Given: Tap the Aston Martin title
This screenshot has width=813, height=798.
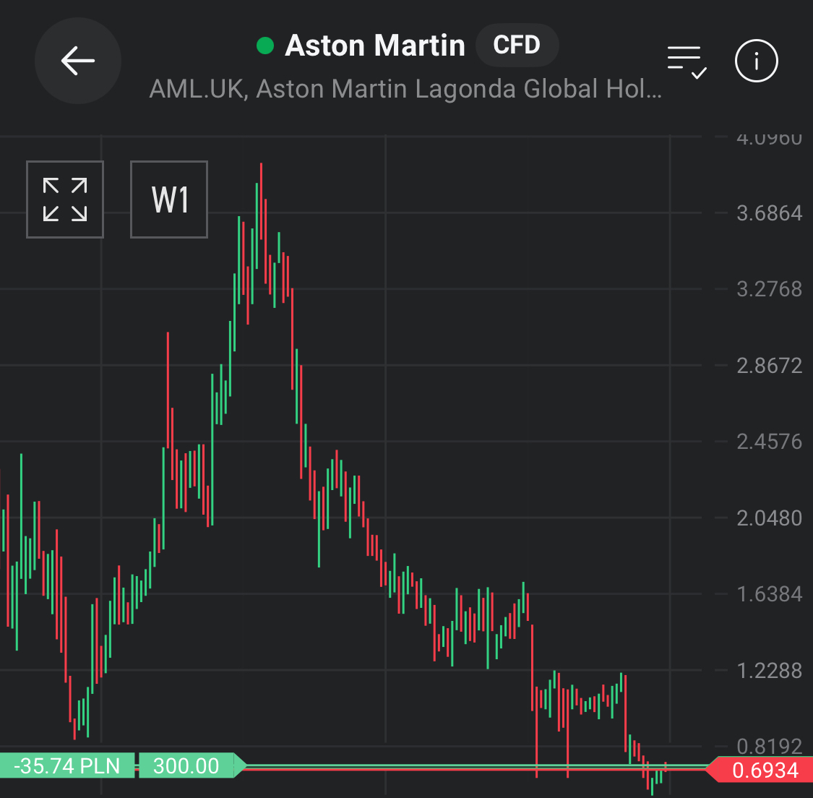Looking at the screenshot, I should pyautogui.click(x=375, y=45).
